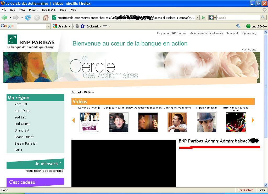Go back with the green Back arrow

pyautogui.click(x=4, y=18)
